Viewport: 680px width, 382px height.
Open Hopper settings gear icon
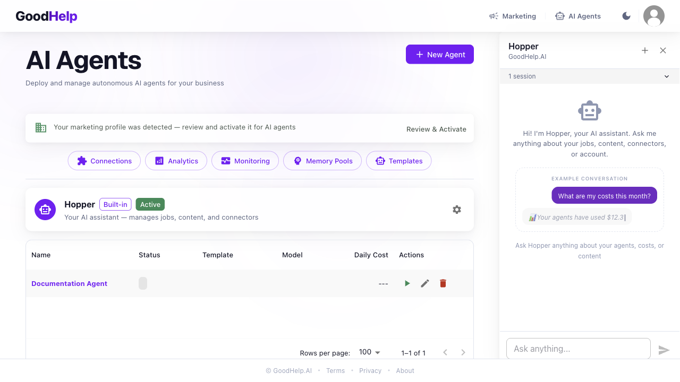pos(457,210)
